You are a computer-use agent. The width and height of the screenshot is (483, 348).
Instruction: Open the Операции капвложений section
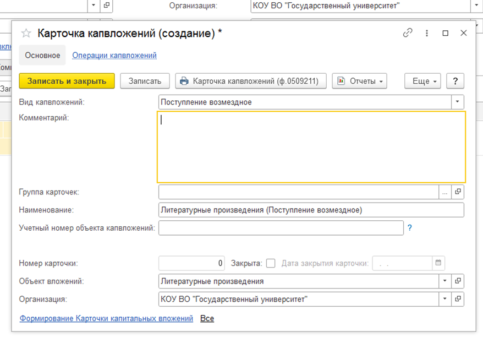[x=114, y=55]
